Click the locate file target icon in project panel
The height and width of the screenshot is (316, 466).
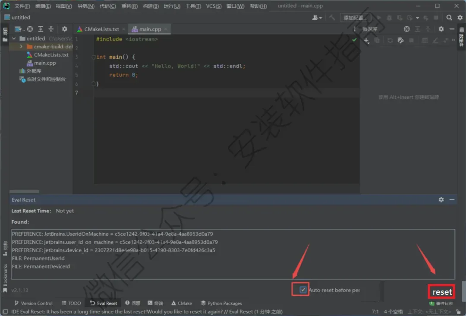(x=30, y=29)
